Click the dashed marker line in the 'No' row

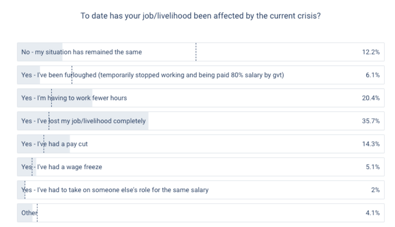click(x=196, y=52)
